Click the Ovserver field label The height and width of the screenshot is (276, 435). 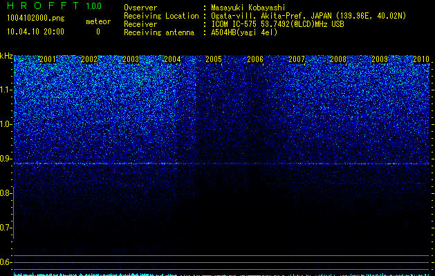click(140, 8)
